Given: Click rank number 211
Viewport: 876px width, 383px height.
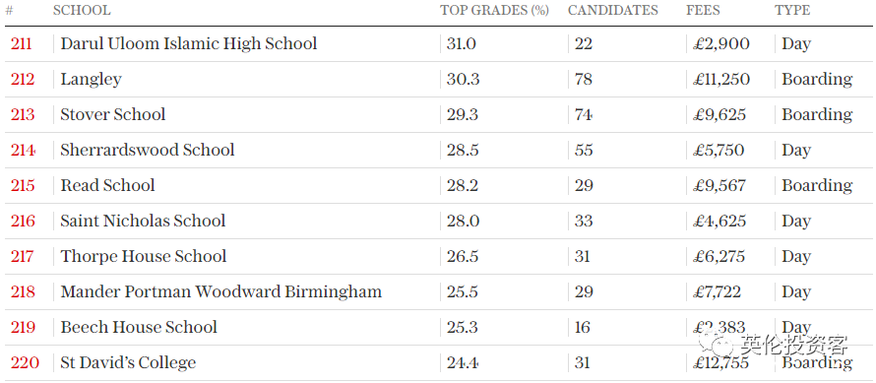Looking at the screenshot, I should [22, 43].
